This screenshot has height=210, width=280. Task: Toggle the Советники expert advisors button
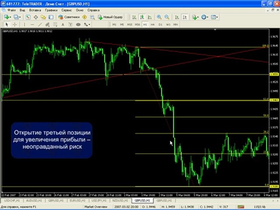tap(69, 17)
